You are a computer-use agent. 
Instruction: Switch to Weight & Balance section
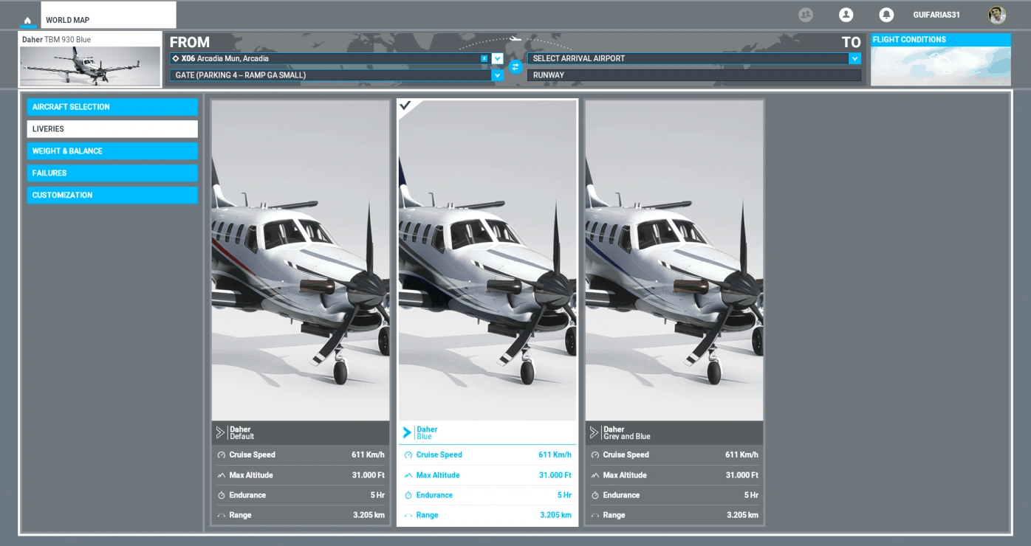tap(112, 151)
